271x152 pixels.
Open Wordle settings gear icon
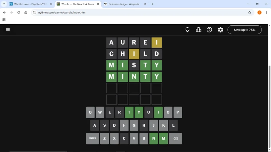[x=221, y=30]
